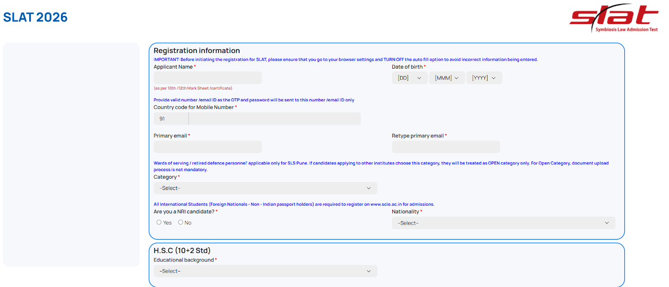Open the birth year YYYY dropdown
Screen dimensions: 669x287
(484, 78)
